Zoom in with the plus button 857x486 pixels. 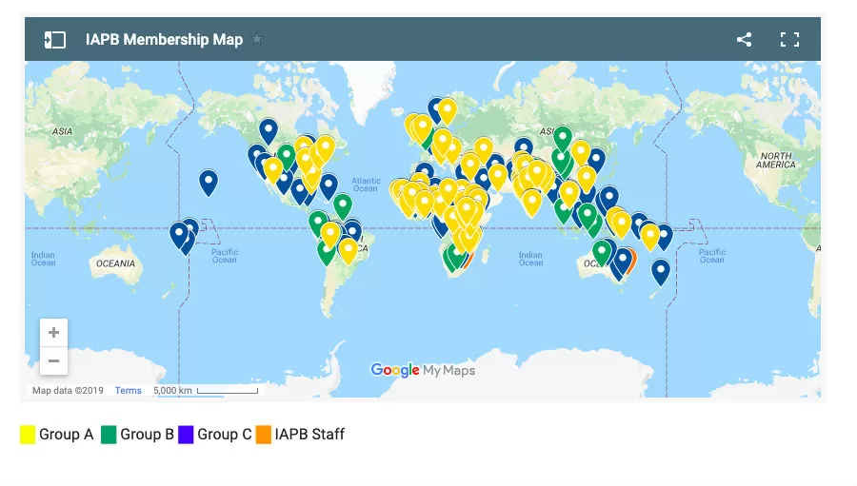[x=53, y=332]
